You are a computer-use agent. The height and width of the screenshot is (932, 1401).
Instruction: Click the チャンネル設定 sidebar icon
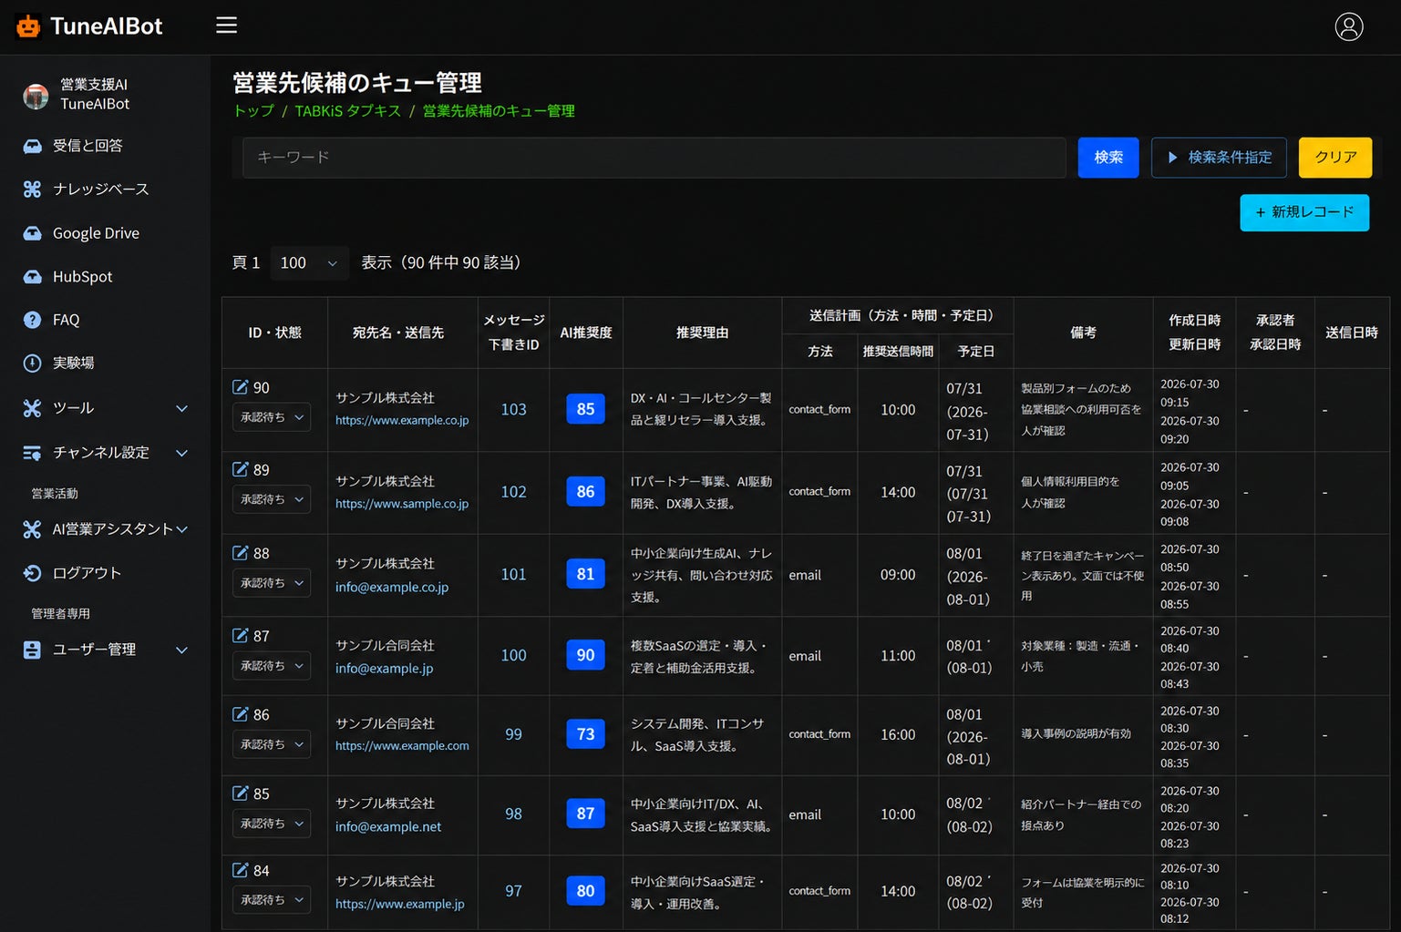32,453
